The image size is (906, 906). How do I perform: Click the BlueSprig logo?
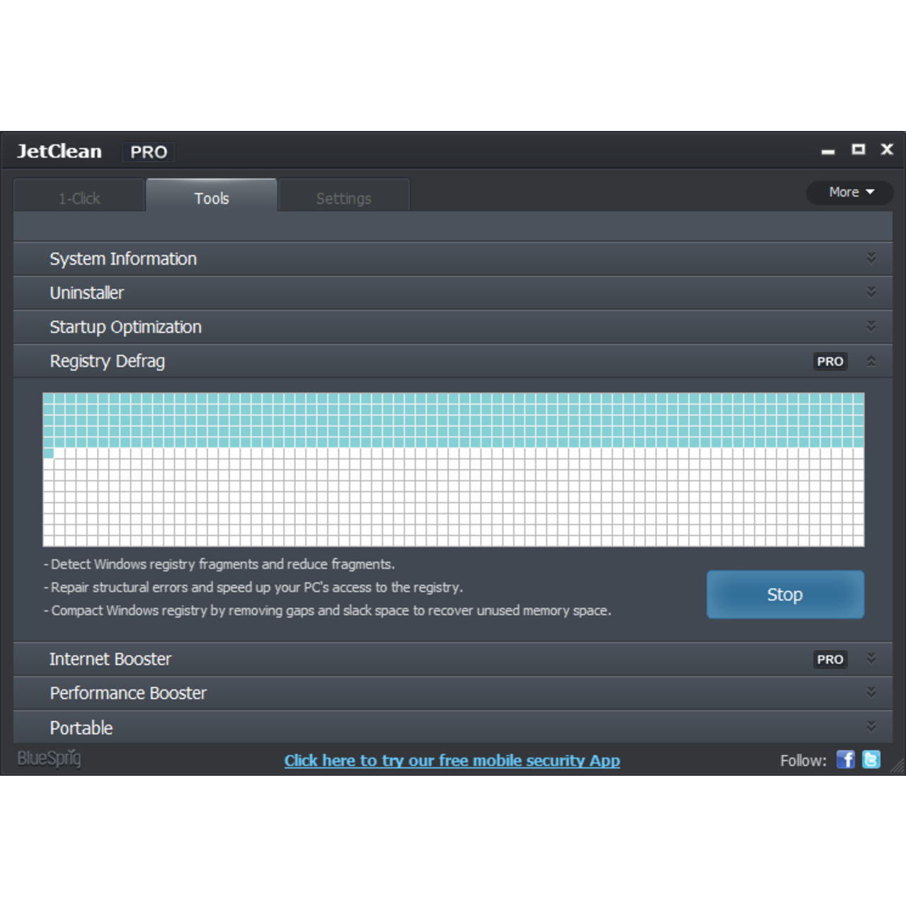(48, 759)
